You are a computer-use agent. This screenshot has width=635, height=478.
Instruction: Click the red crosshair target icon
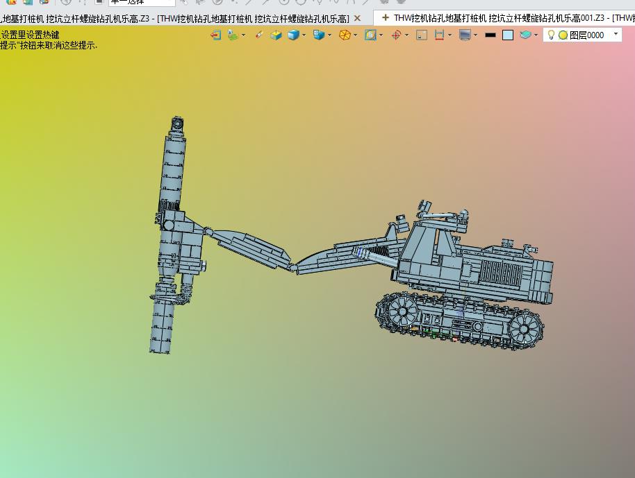tap(397, 35)
